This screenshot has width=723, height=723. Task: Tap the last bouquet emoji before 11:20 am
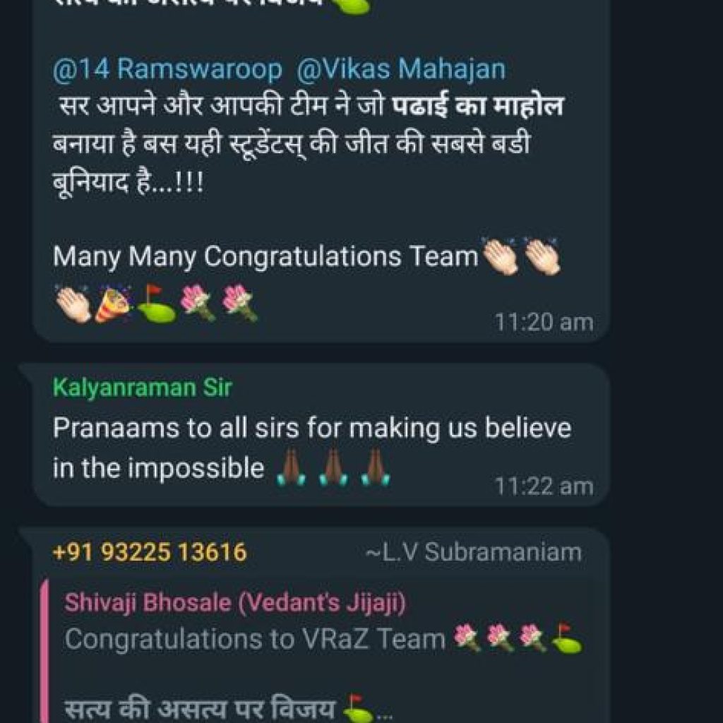[239, 303]
